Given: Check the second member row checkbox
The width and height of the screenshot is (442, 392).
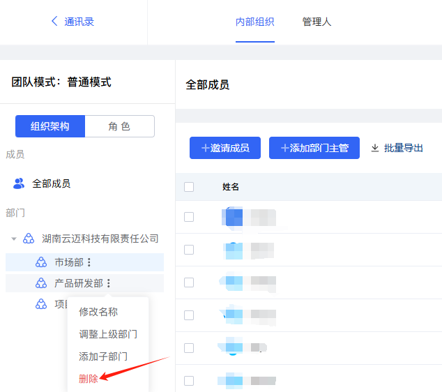Looking at the screenshot, I should 189,250.
